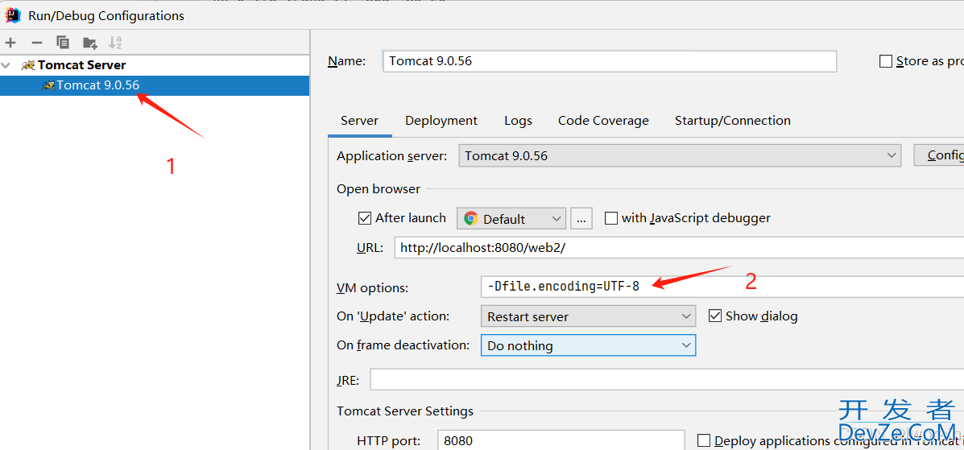This screenshot has height=450, width=964.
Task: Click the browse ellipsis button next to browser
Action: tap(581, 218)
